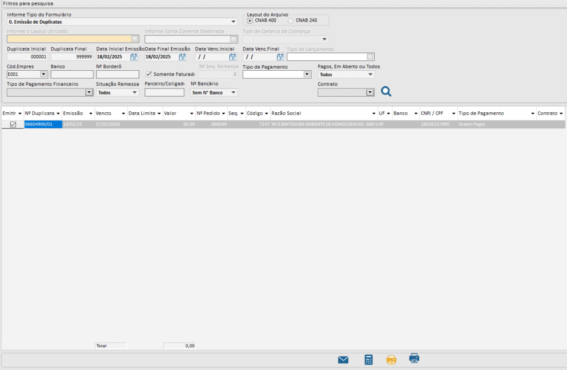Click the orange printer icon
567x370 pixels.
(x=391, y=359)
